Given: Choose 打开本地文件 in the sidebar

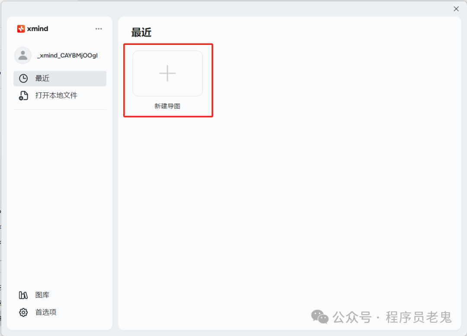Looking at the screenshot, I should [x=60, y=95].
